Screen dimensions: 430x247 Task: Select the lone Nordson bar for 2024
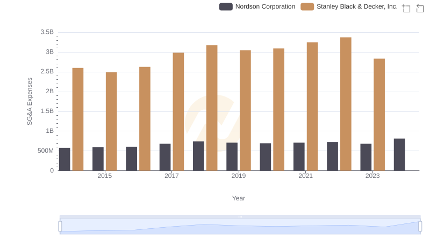[x=399, y=155]
